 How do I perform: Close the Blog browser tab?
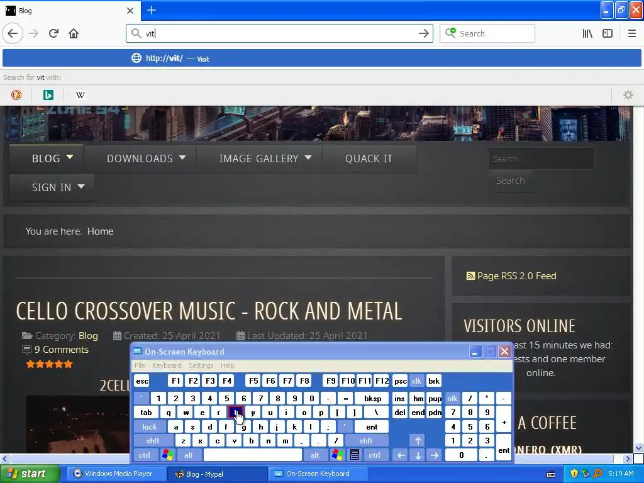click(x=130, y=10)
